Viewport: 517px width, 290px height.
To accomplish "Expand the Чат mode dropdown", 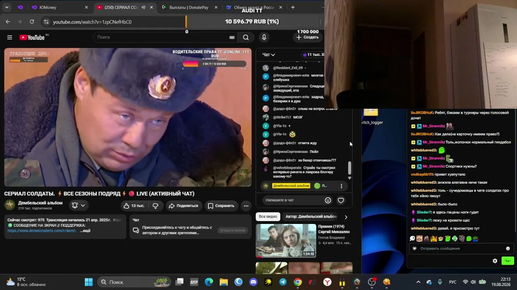I will tap(269, 55).
